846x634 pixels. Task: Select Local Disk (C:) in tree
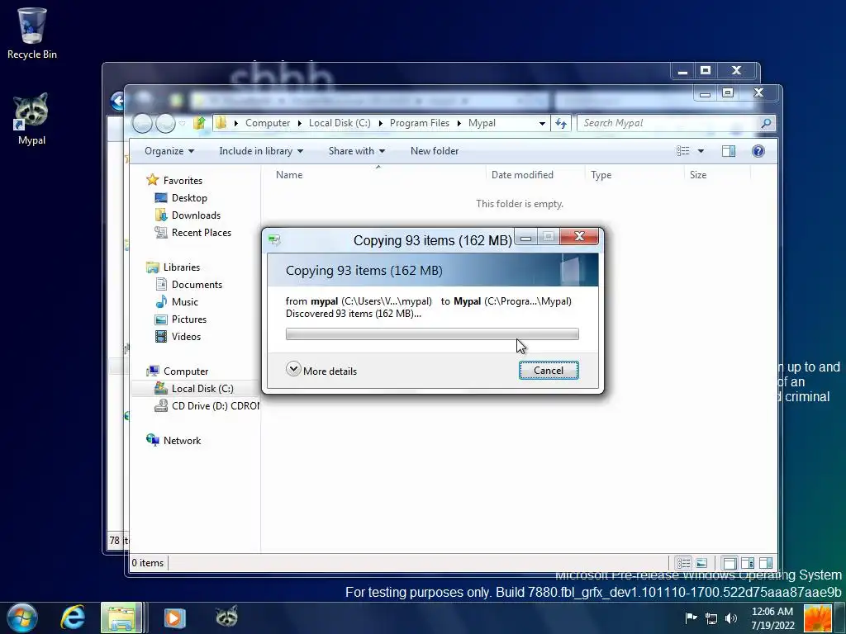[195, 389]
